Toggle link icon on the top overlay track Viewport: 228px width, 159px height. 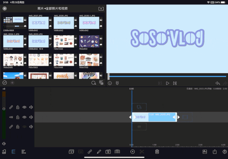11,107
